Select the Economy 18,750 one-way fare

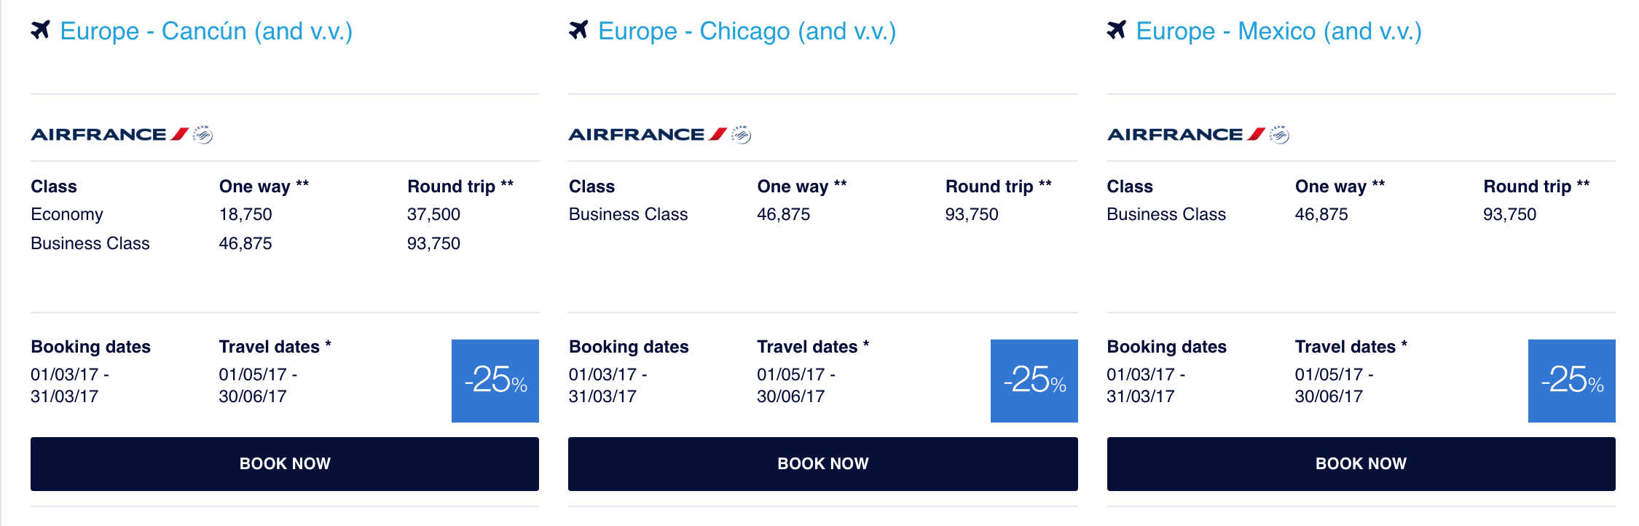click(245, 214)
